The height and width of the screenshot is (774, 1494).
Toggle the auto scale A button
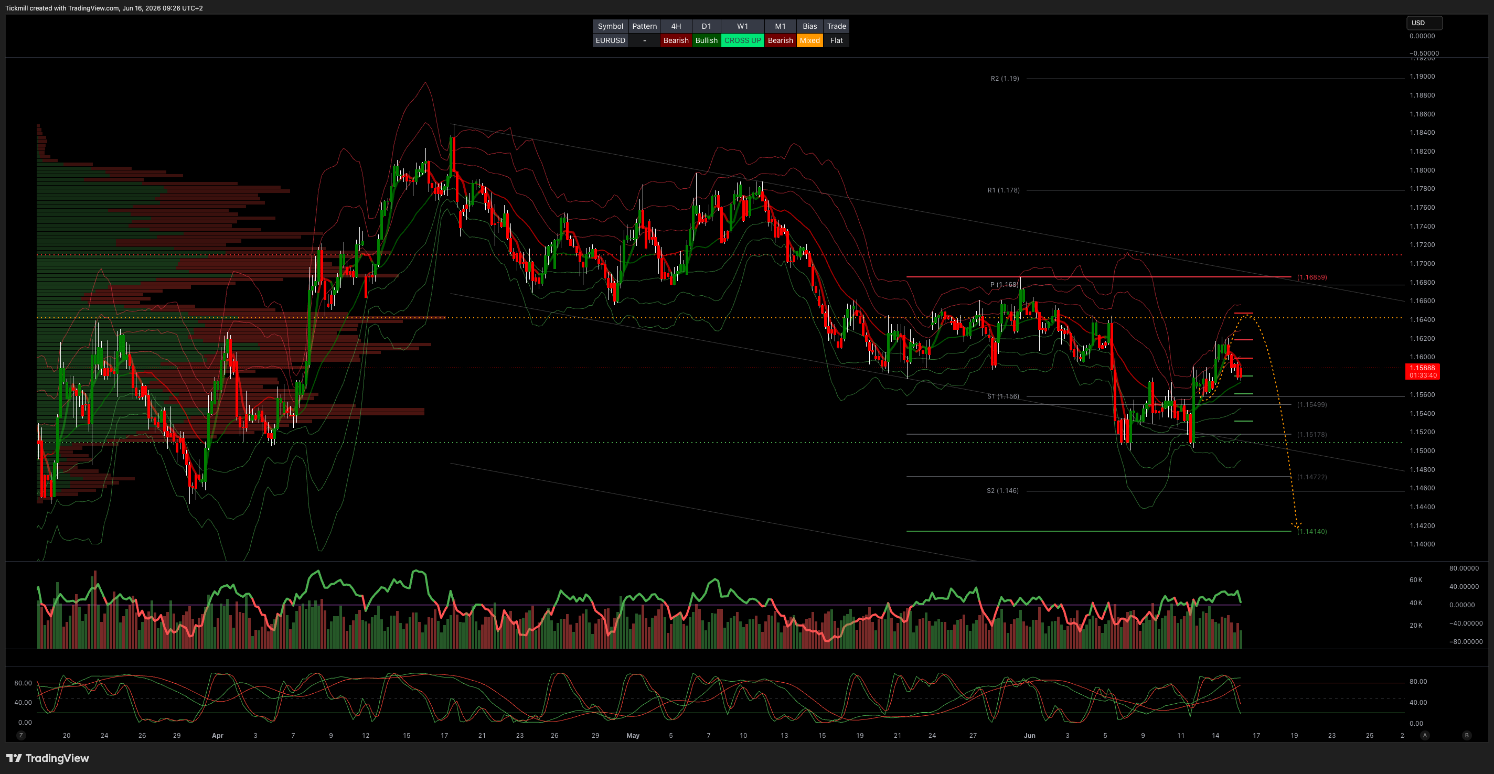click(x=1424, y=735)
